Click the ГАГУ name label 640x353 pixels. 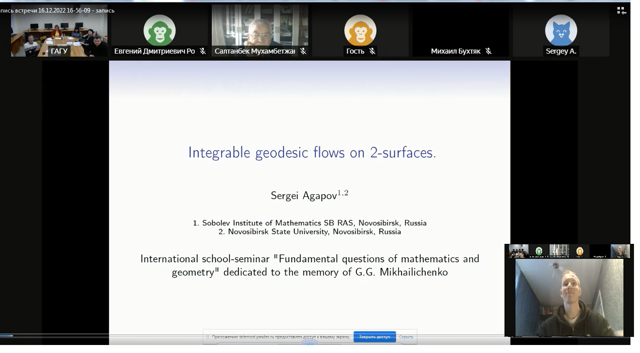[x=59, y=51]
